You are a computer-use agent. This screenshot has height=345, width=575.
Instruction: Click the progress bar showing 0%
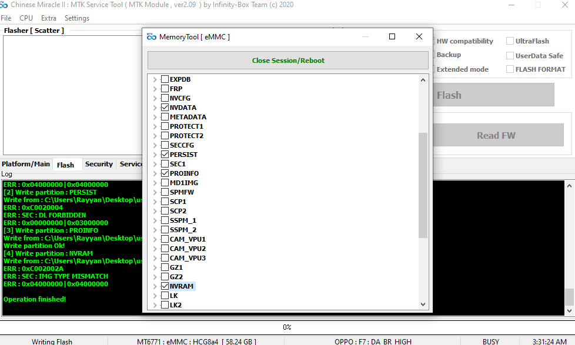tap(287, 327)
